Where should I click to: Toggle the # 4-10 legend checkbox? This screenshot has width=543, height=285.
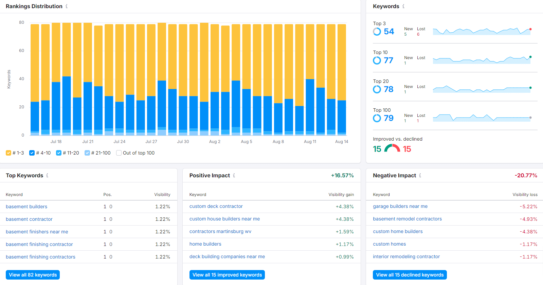pyautogui.click(x=32, y=153)
